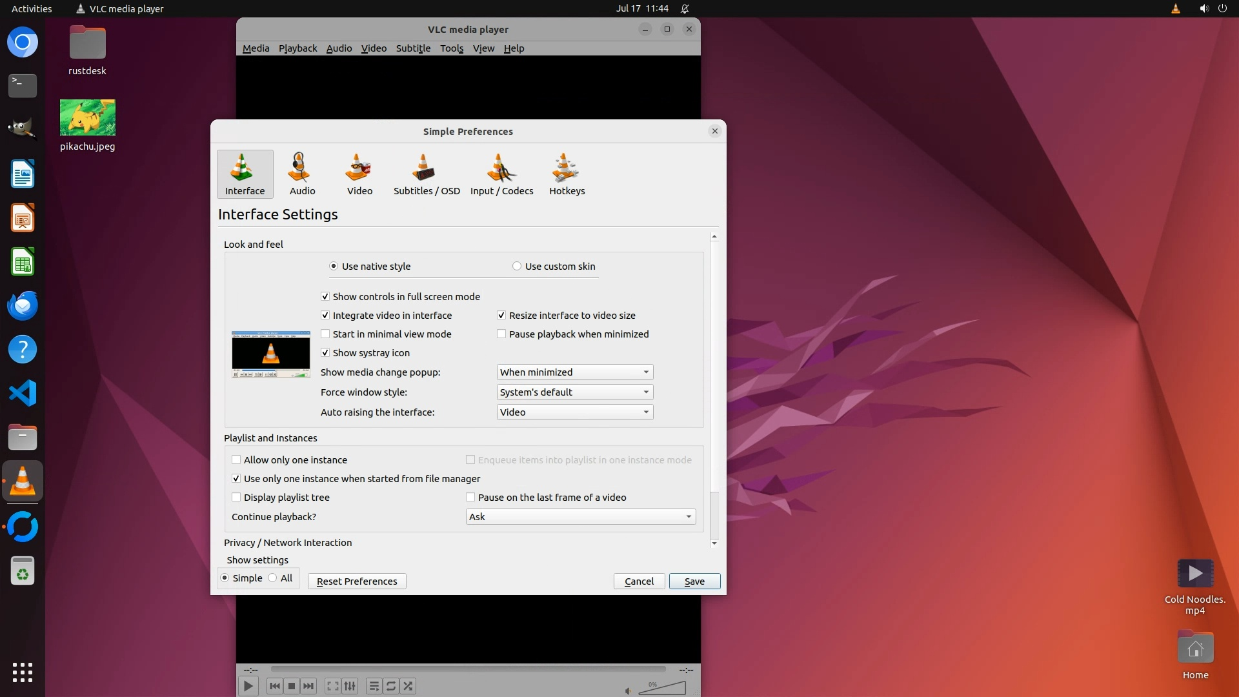Open the Audio preferences category

302,174
